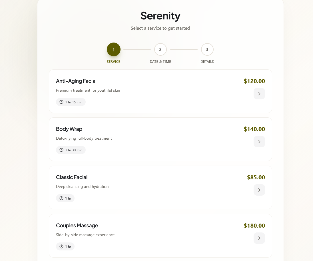The image size is (313, 261).
Task: Click the $120.00 price on Anti-Aging Facial
Action: [254, 81]
